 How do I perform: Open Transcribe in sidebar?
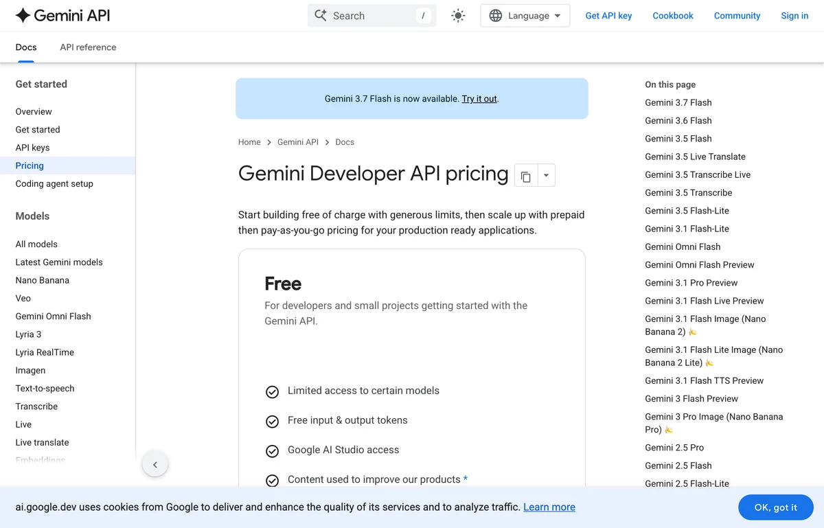point(36,406)
